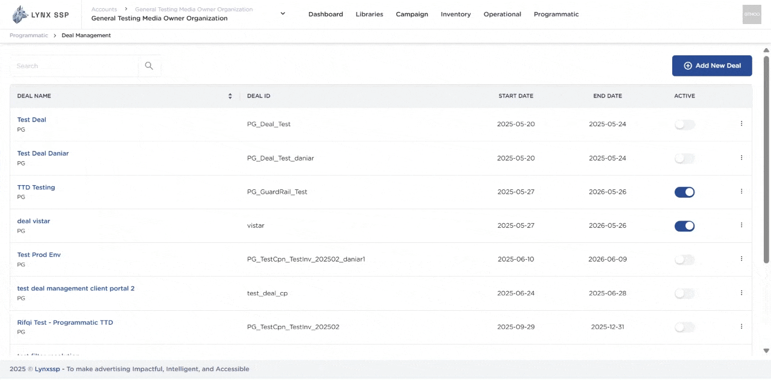Open the kebab menu for Test Deal

[741, 123]
